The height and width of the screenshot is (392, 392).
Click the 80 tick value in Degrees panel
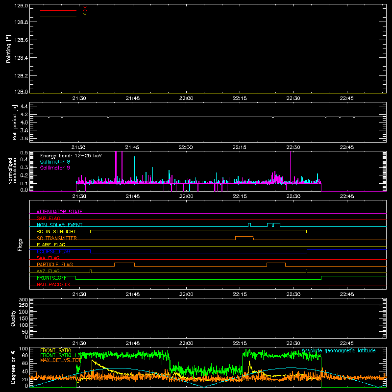(x=25, y=355)
